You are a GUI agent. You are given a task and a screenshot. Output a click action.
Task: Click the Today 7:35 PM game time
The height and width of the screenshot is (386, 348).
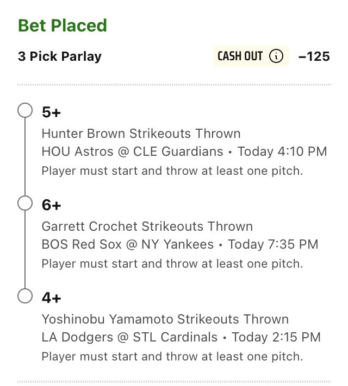click(x=273, y=244)
